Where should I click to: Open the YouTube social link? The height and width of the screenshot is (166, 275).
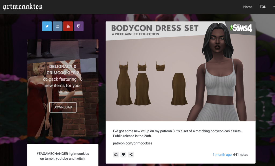point(68,26)
